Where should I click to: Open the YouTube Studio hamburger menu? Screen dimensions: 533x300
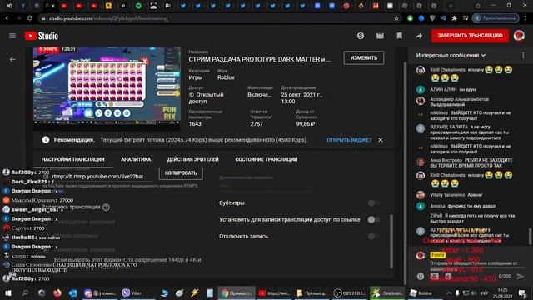(12, 36)
